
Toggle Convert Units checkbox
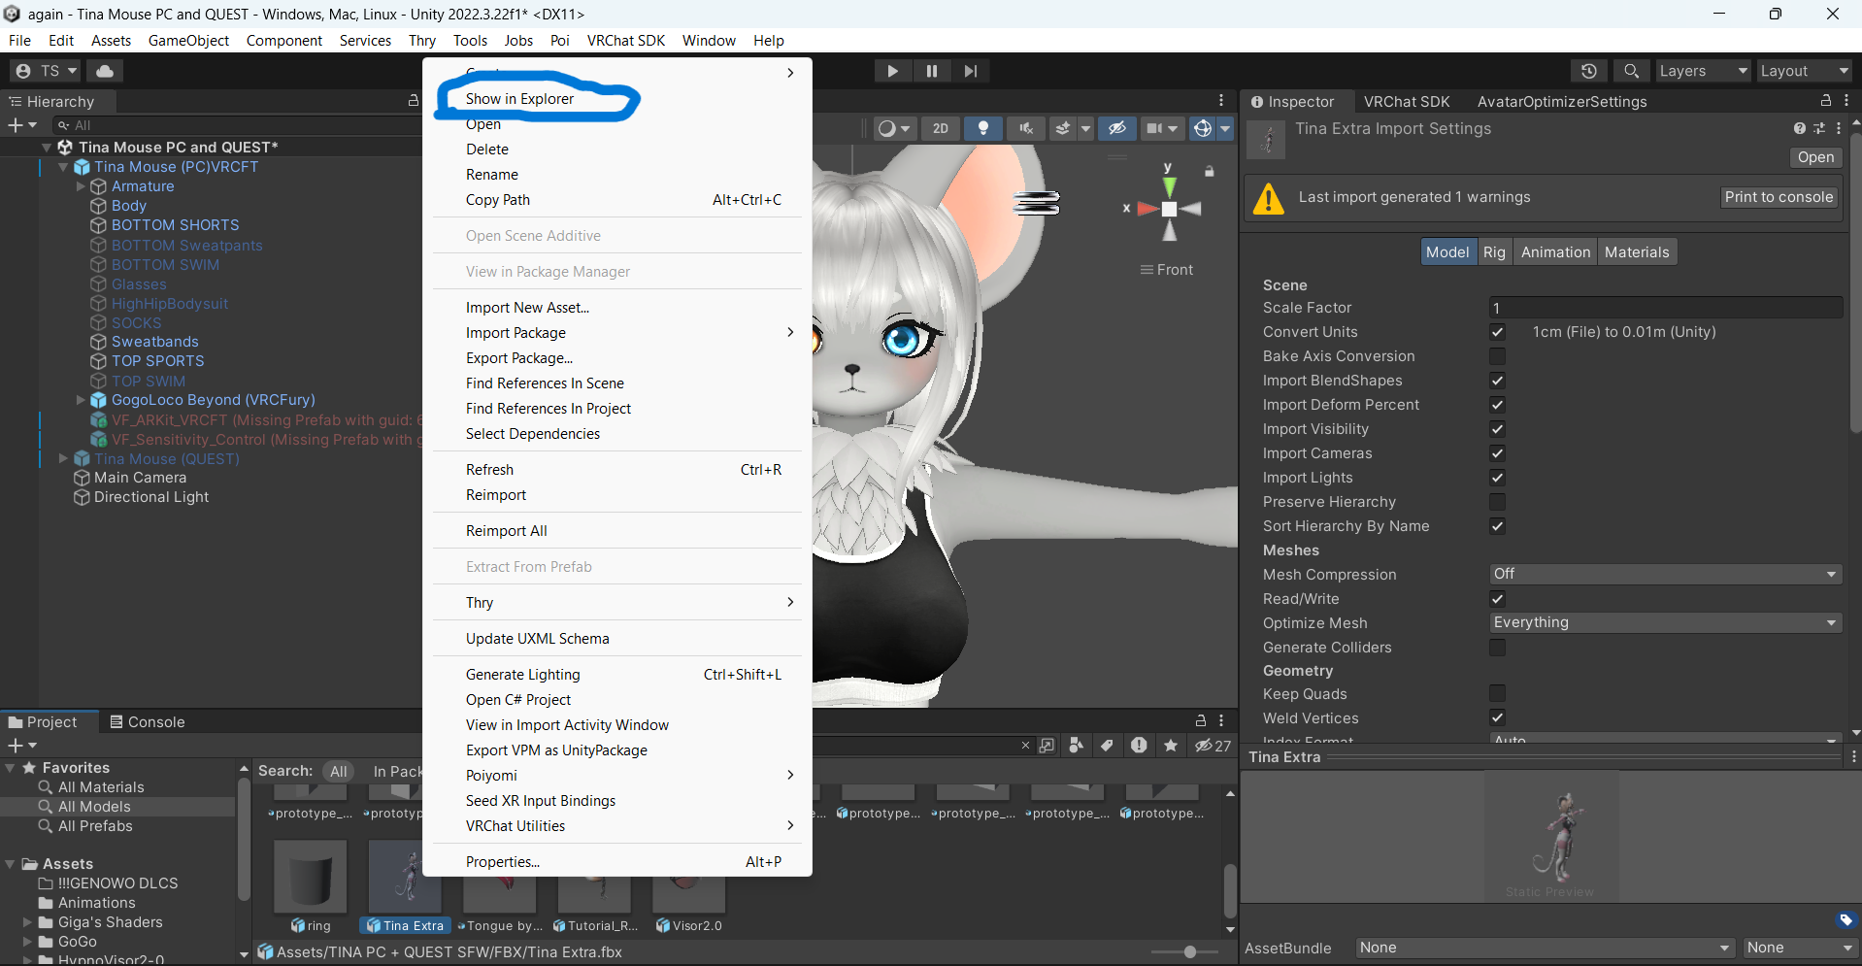(x=1497, y=332)
